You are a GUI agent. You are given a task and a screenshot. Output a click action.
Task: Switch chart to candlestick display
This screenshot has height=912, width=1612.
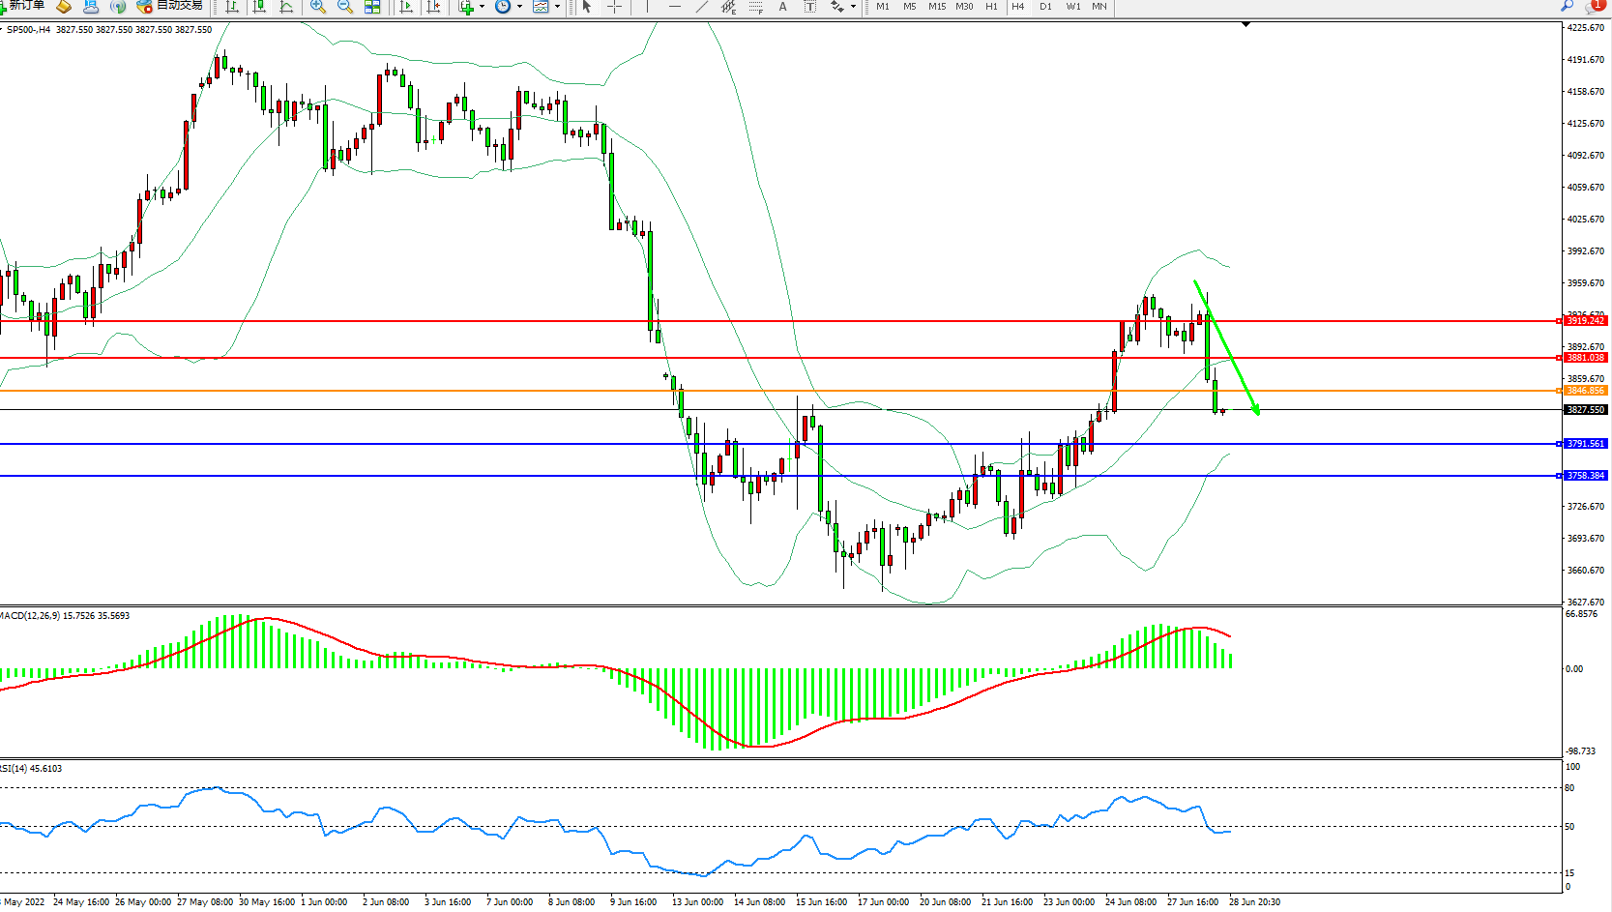pos(259,7)
